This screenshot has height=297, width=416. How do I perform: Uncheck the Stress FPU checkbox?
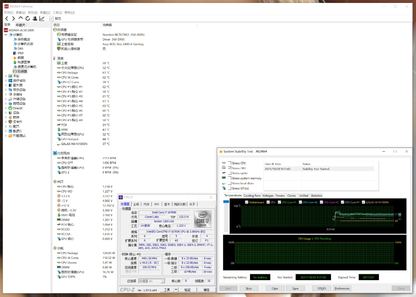pyautogui.click(x=230, y=168)
